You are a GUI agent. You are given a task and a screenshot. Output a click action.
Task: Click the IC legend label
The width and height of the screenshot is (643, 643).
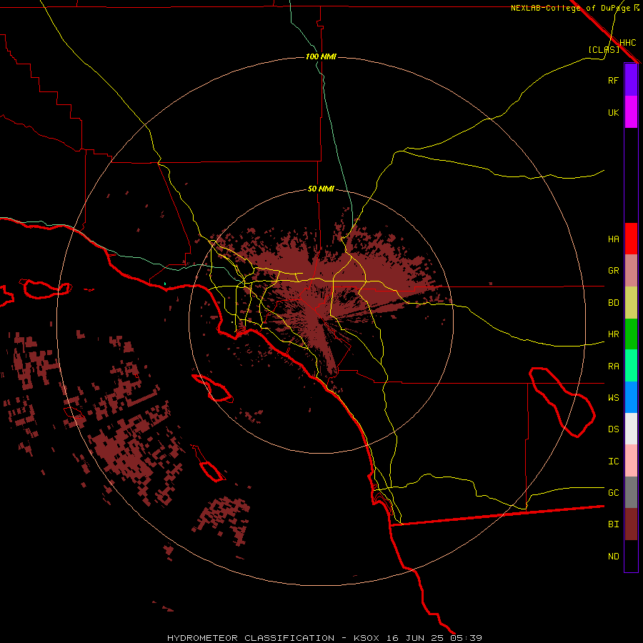(613, 462)
